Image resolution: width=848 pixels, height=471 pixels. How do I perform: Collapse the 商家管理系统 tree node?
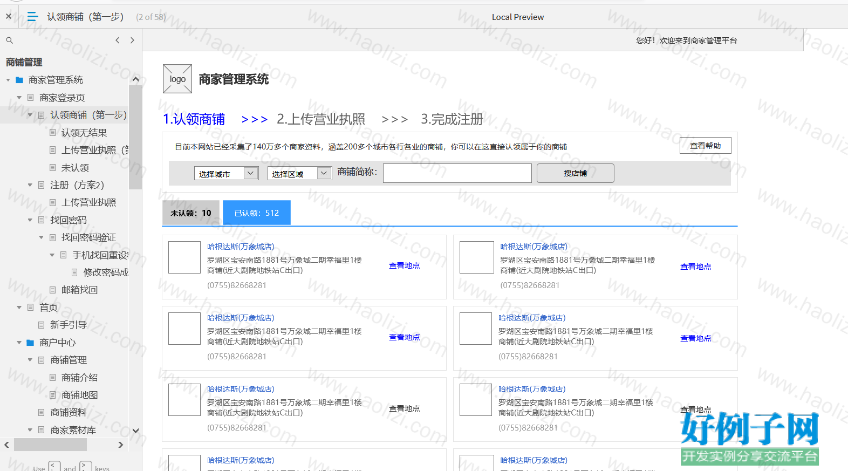[x=8, y=80]
